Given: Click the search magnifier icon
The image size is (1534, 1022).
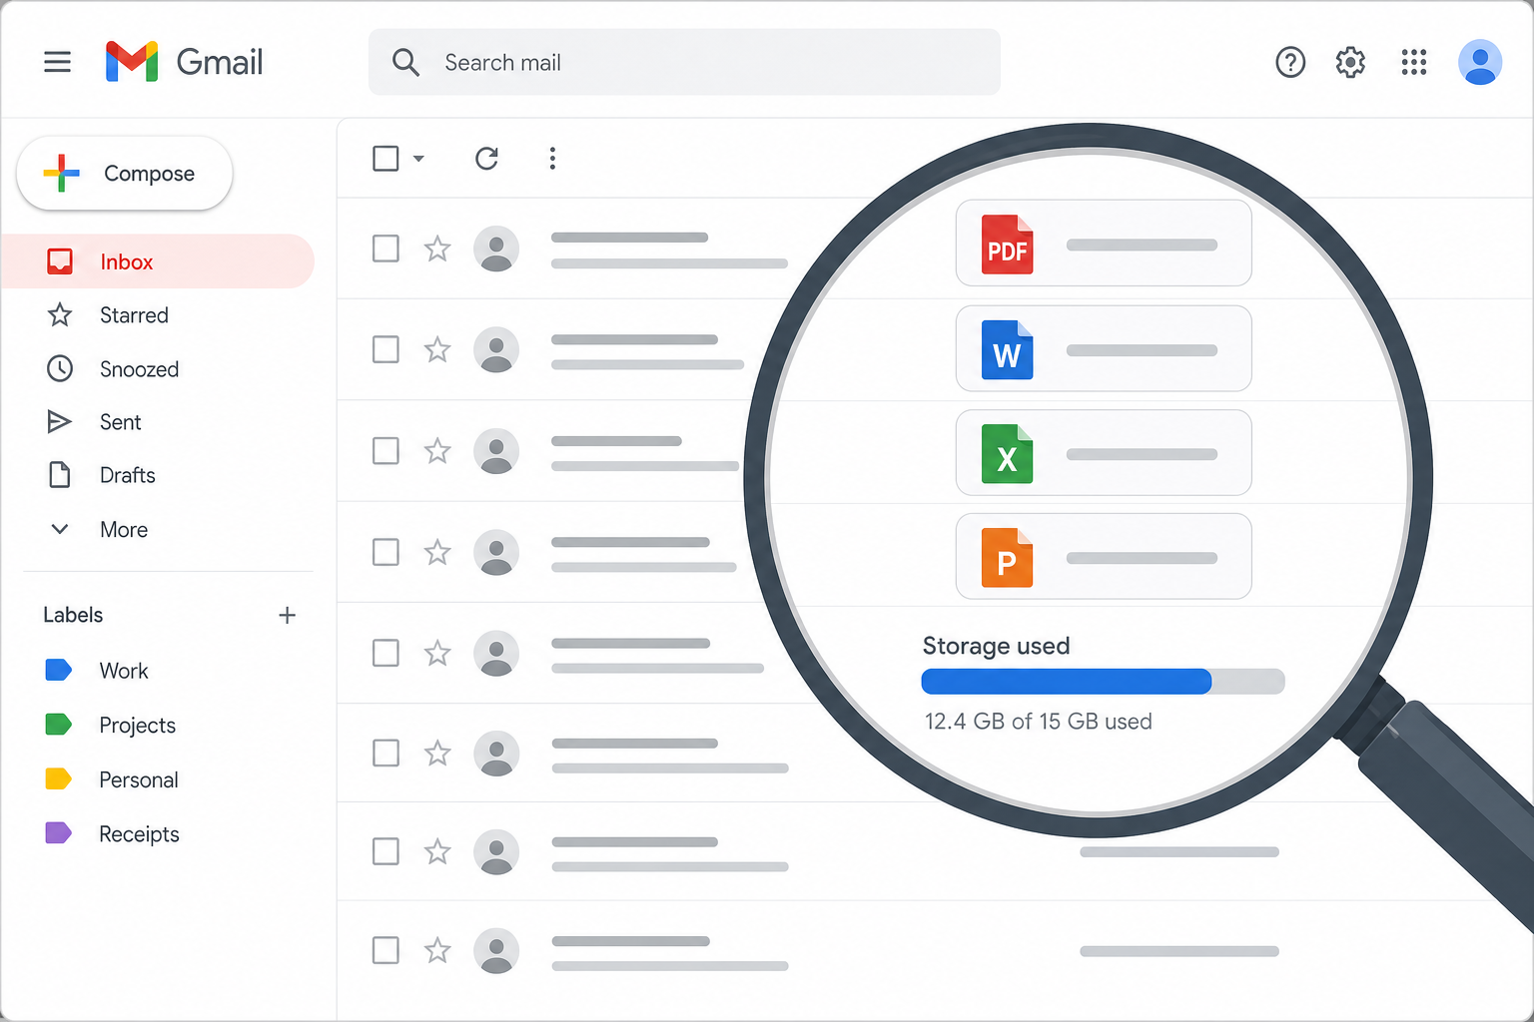Looking at the screenshot, I should pyautogui.click(x=405, y=62).
